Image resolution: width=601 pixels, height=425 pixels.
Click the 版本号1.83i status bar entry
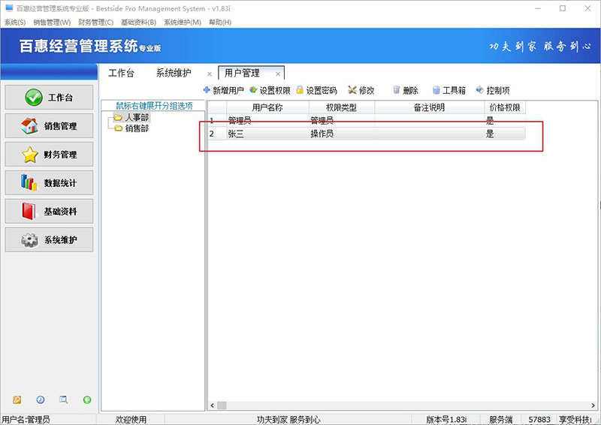446,420
